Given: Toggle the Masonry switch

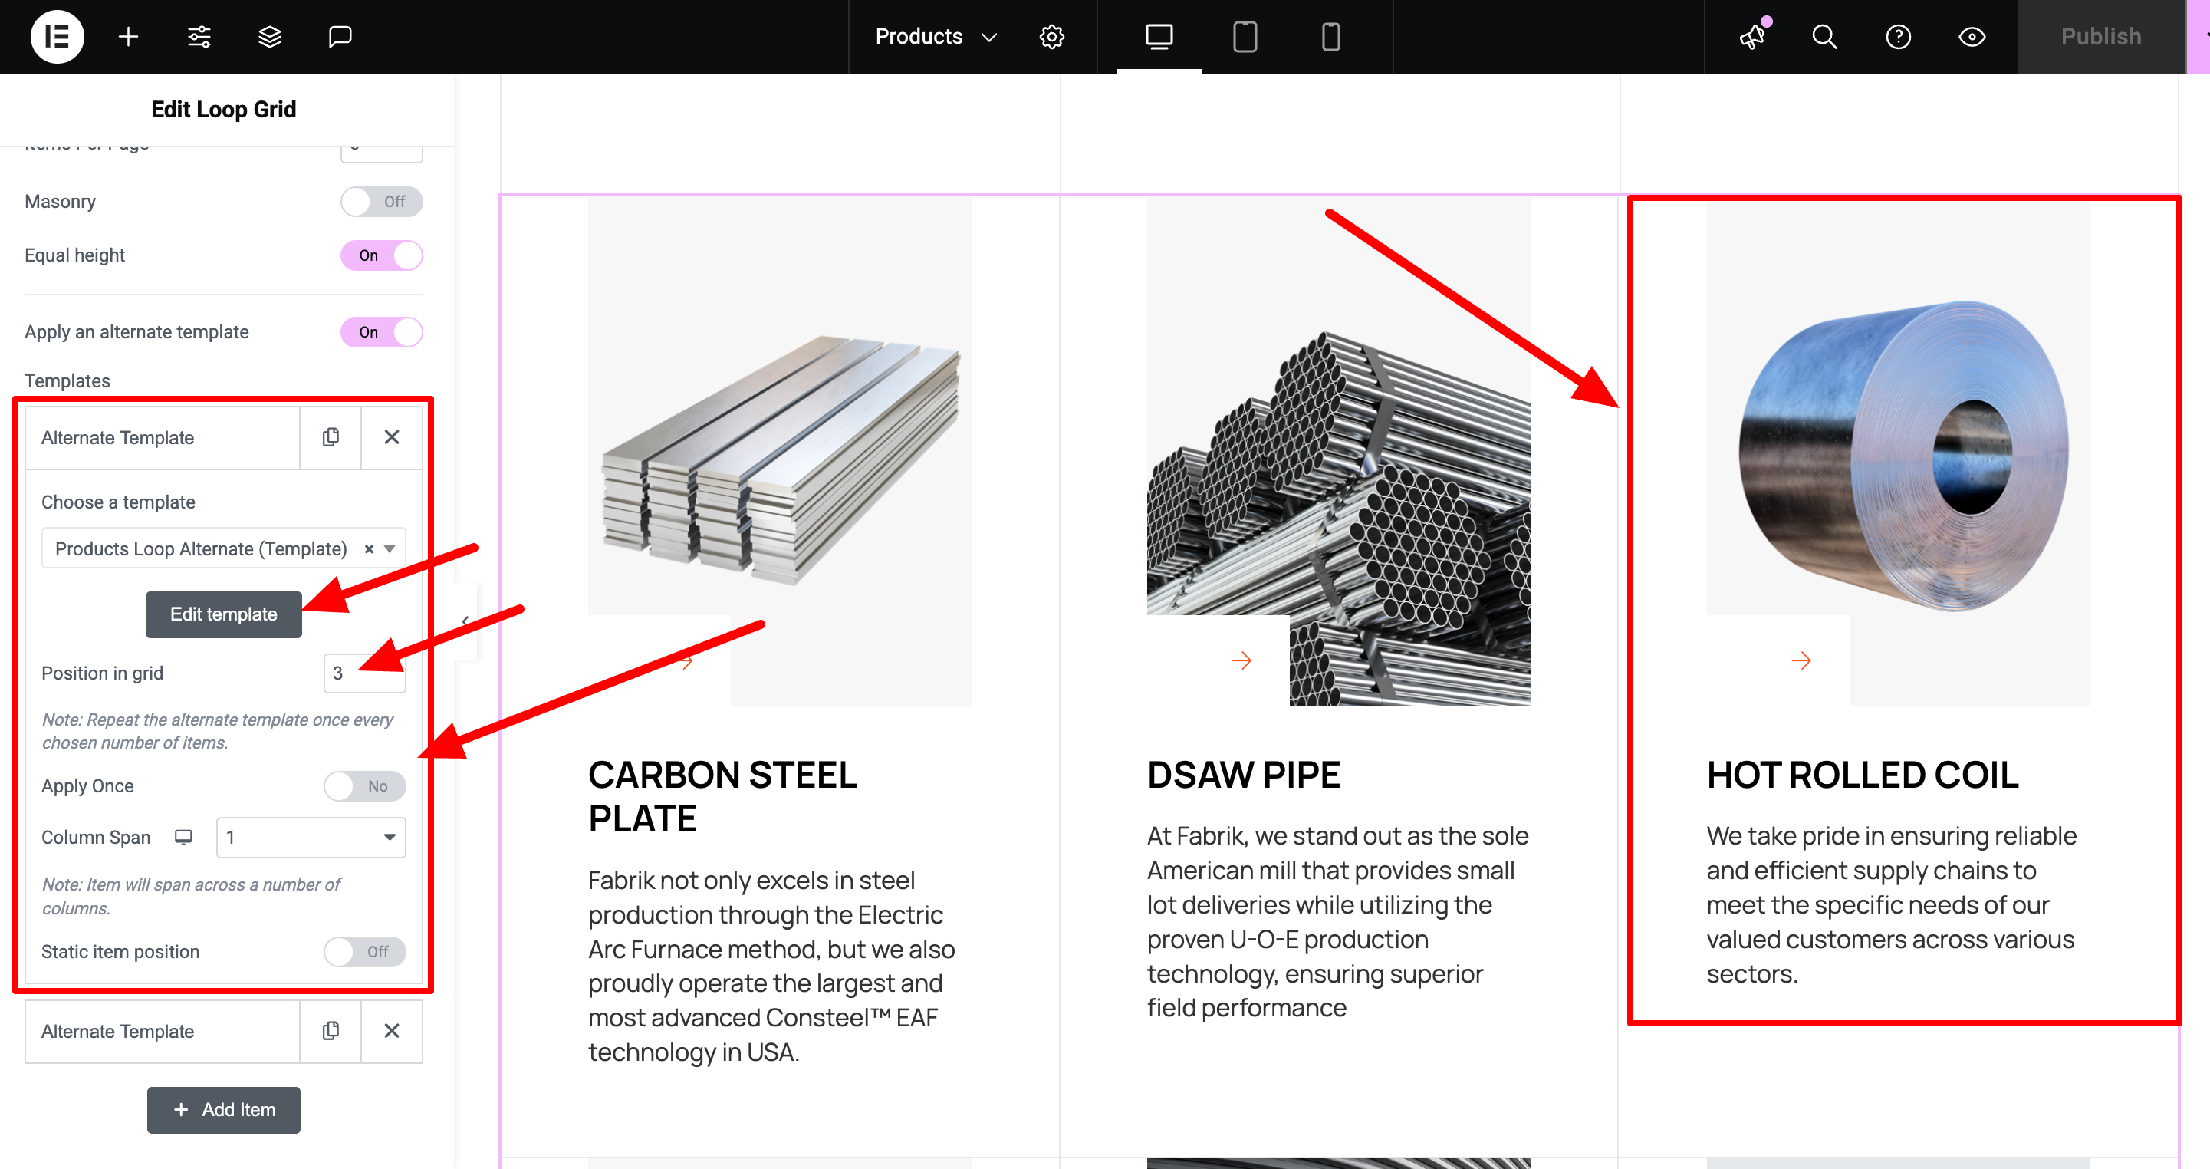Looking at the screenshot, I should click(x=381, y=202).
